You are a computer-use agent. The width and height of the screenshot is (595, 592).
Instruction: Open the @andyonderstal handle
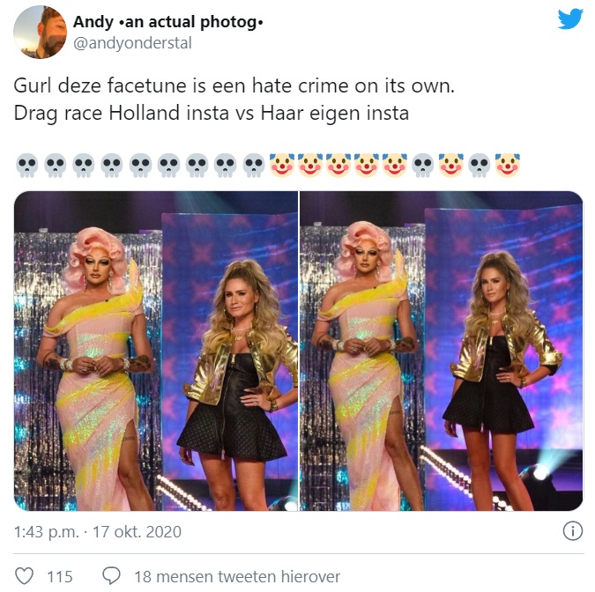132,43
